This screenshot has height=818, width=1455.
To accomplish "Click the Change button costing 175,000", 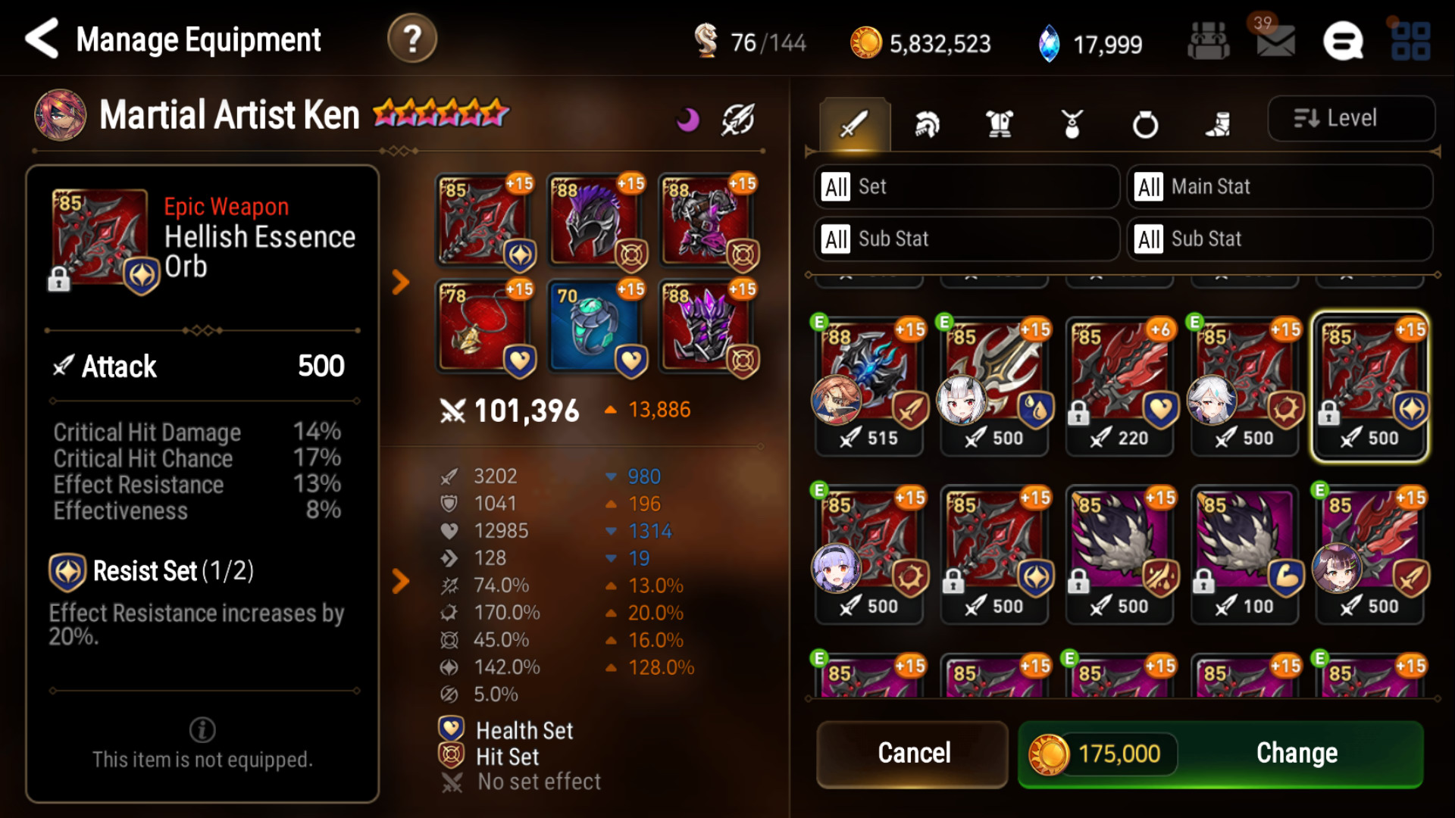I will tap(1220, 754).
